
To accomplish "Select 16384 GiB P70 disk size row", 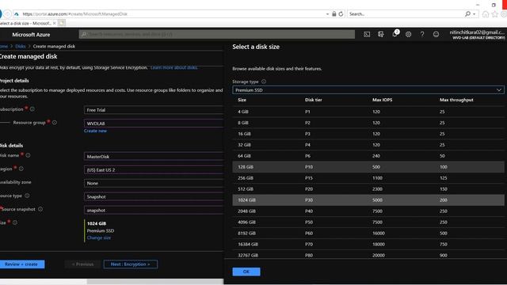I will coord(368,245).
